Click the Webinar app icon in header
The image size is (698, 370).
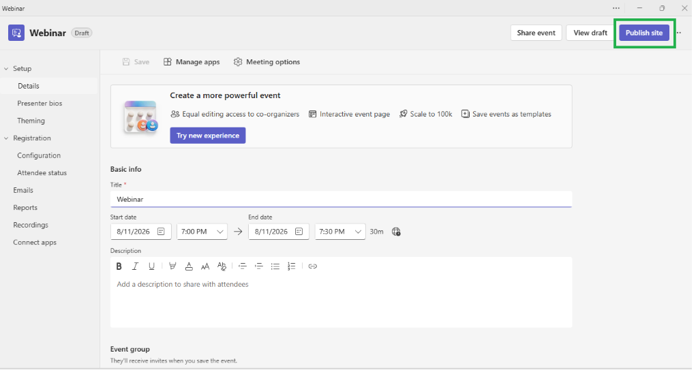point(16,33)
